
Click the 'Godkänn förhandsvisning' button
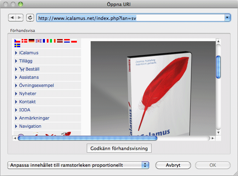point(119,148)
